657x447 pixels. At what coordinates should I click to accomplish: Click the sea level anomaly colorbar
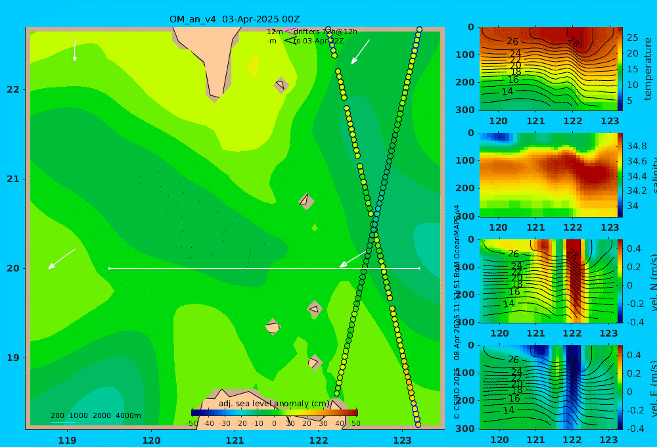pyautogui.click(x=275, y=413)
